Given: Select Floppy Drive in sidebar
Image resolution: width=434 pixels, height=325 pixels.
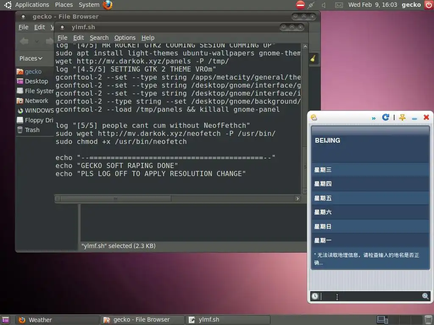Looking at the screenshot, I should (35, 120).
